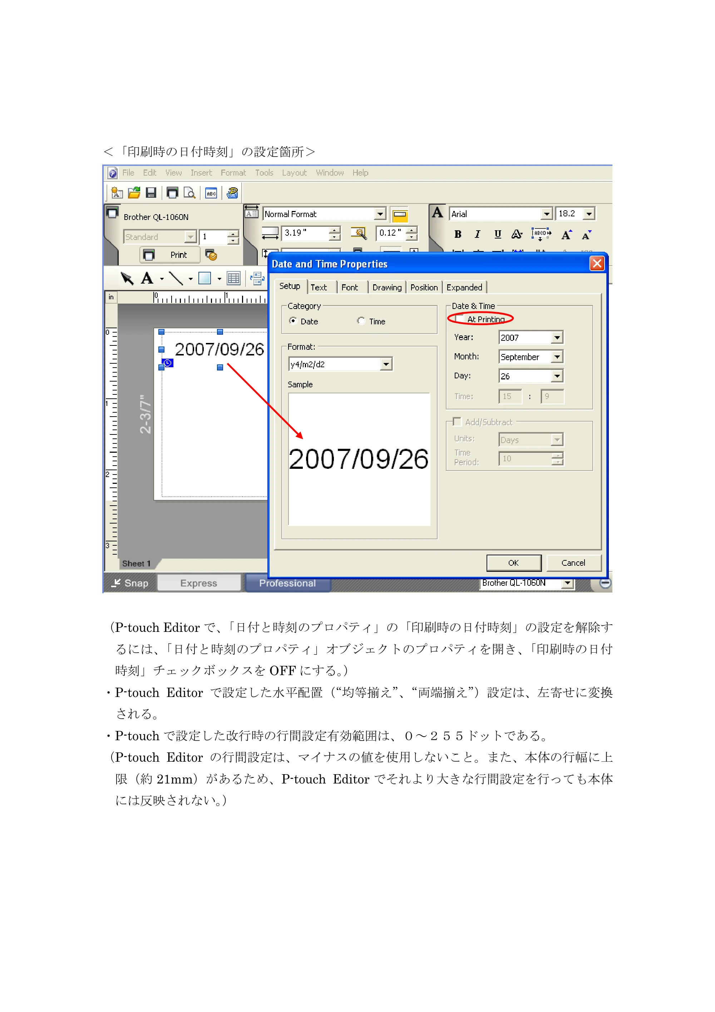The height and width of the screenshot is (1012, 715).
Task: Switch to the Font tab
Action: (350, 288)
